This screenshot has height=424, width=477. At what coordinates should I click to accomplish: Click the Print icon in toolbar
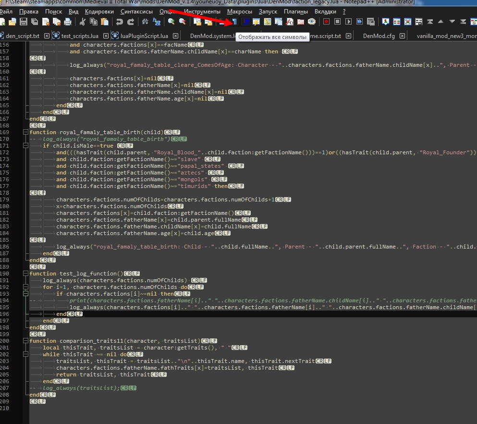coord(68,22)
